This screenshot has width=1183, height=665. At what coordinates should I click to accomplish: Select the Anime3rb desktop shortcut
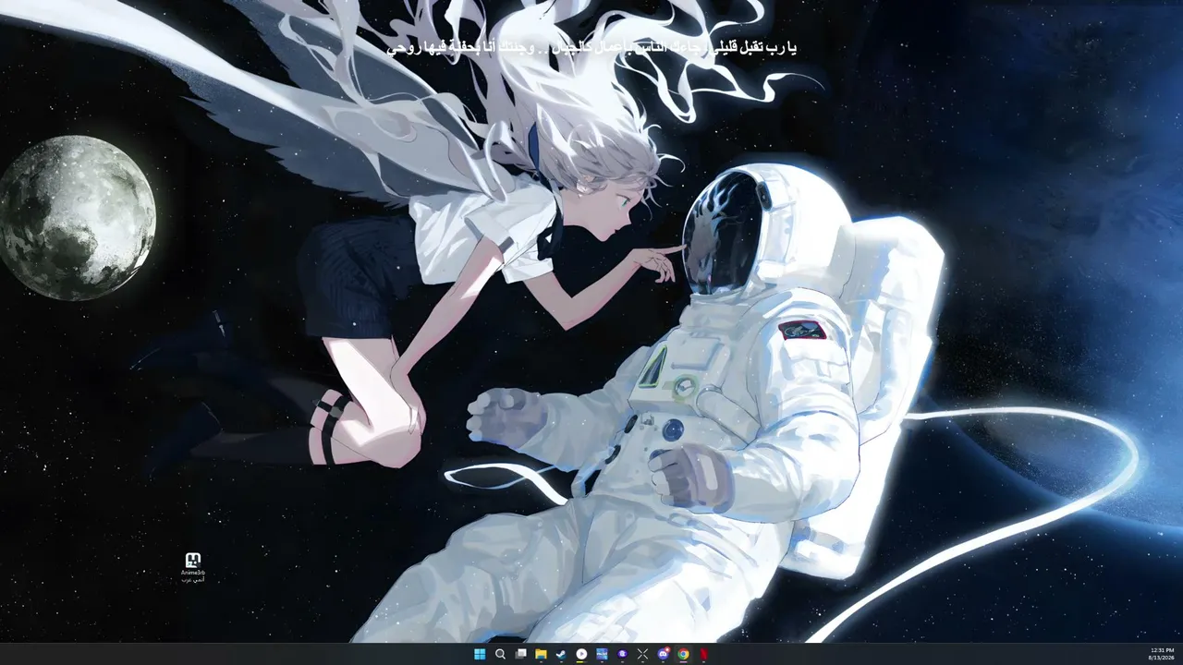coord(193,567)
